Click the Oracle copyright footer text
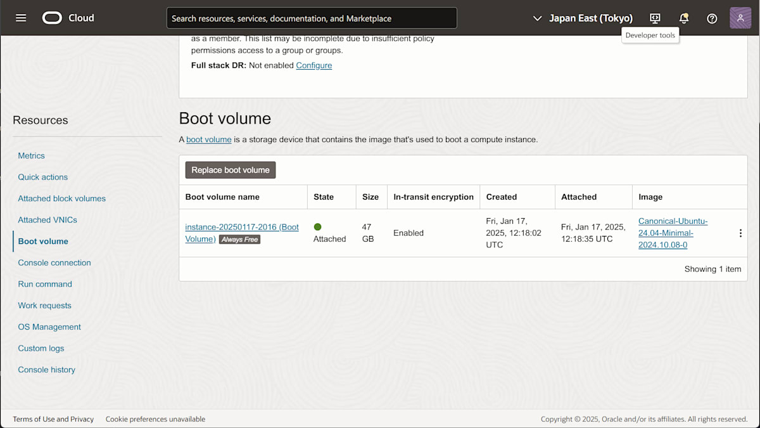This screenshot has width=760, height=428. (x=644, y=419)
